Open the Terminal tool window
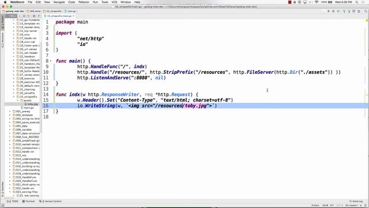The image size is (369, 208). (x=28, y=202)
